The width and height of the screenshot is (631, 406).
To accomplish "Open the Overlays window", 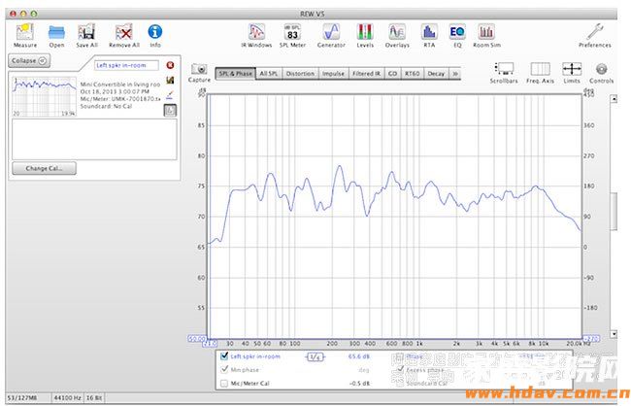I will pyautogui.click(x=397, y=35).
